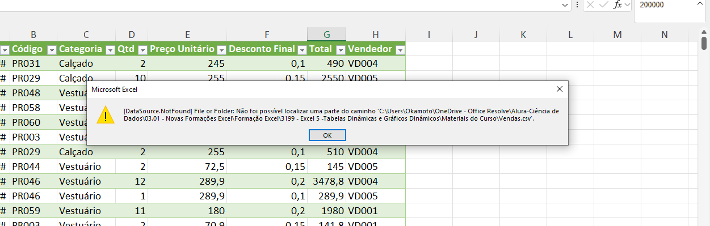
Task: Click cell PR060
Action: 33,123
